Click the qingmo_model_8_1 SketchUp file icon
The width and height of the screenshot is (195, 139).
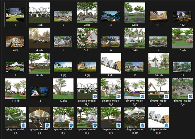[x=111, y=89]
